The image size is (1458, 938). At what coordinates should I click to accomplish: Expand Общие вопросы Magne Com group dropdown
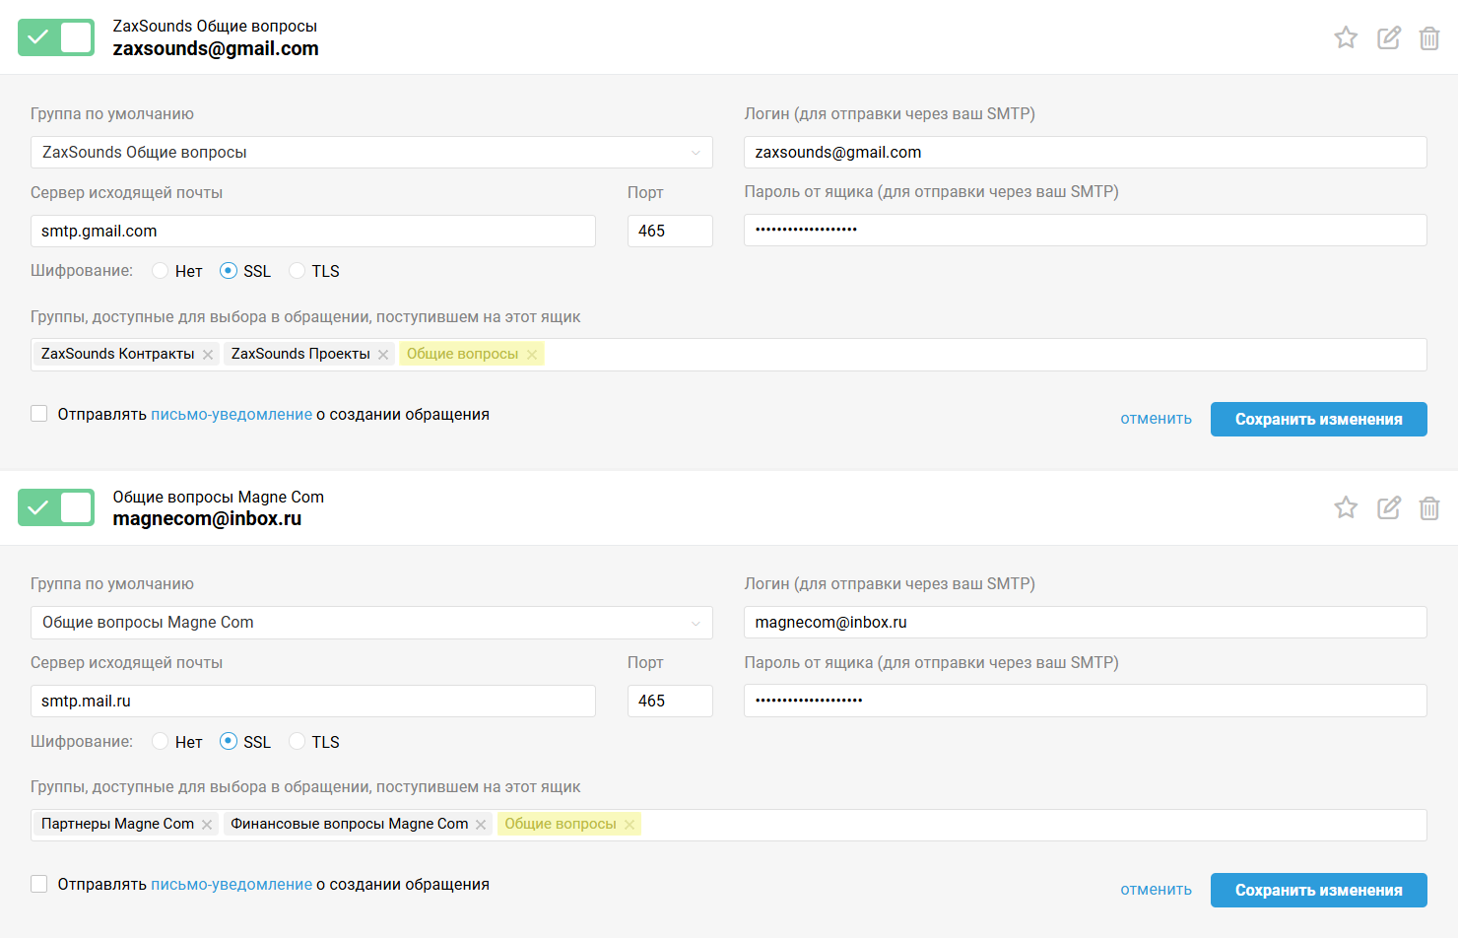(x=371, y=623)
